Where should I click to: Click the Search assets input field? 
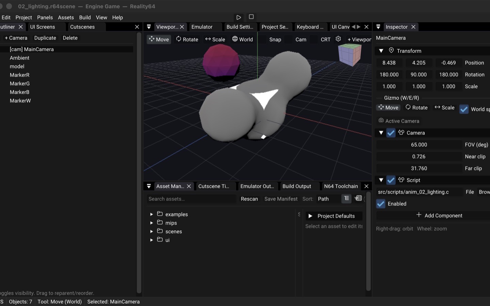(x=191, y=199)
